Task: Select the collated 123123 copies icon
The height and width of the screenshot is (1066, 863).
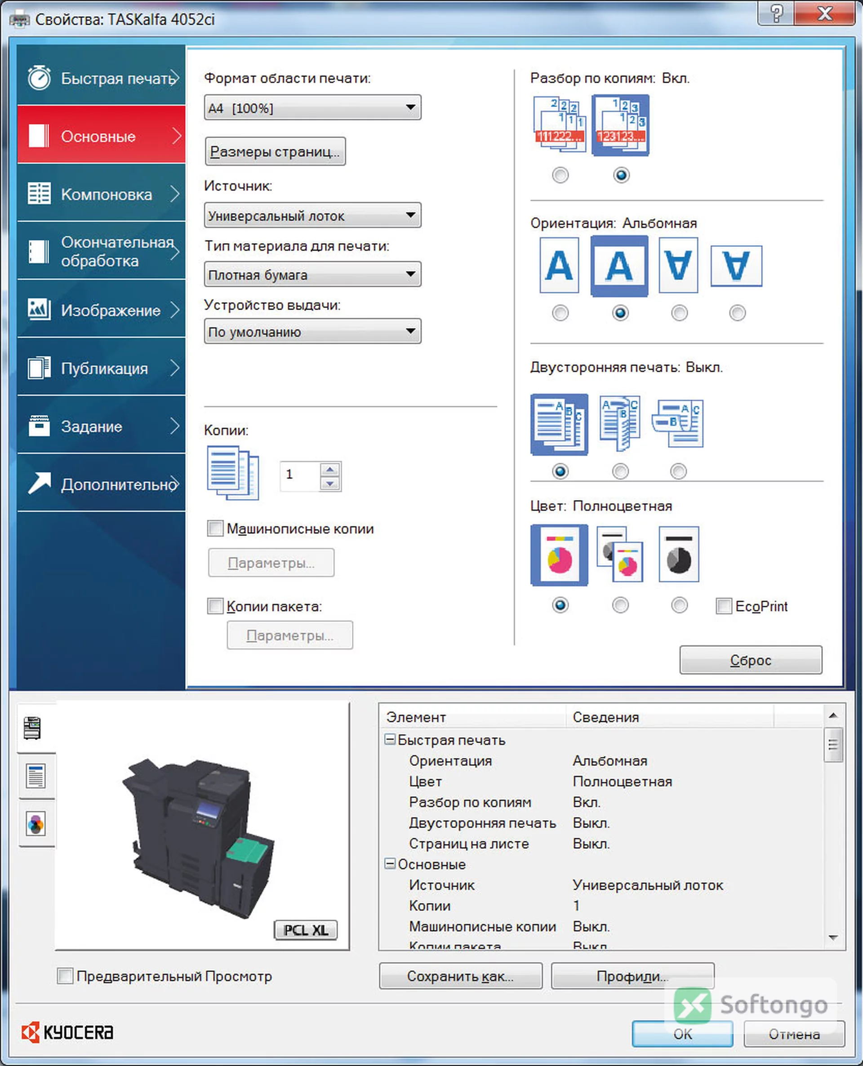Action: pos(620,125)
